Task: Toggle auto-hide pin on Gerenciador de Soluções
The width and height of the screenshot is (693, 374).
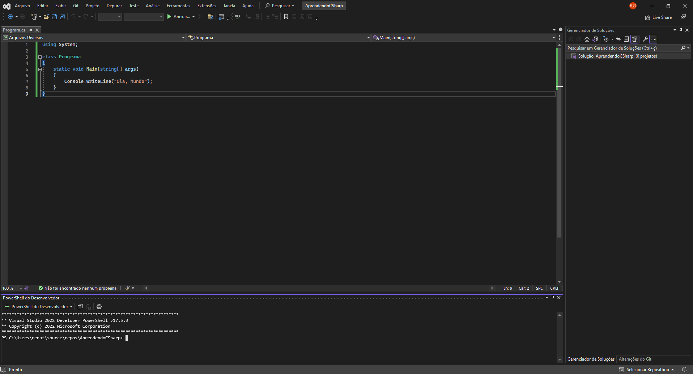Action: point(681,30)
